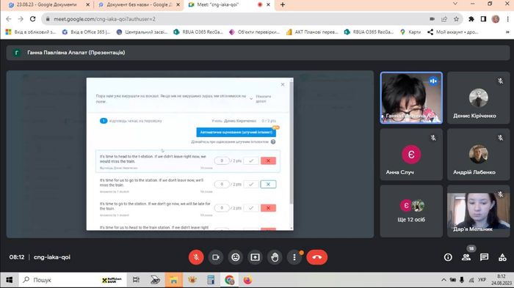Select Ганна Павлівна video tile
514x288 pixels.
coord(411,98)
